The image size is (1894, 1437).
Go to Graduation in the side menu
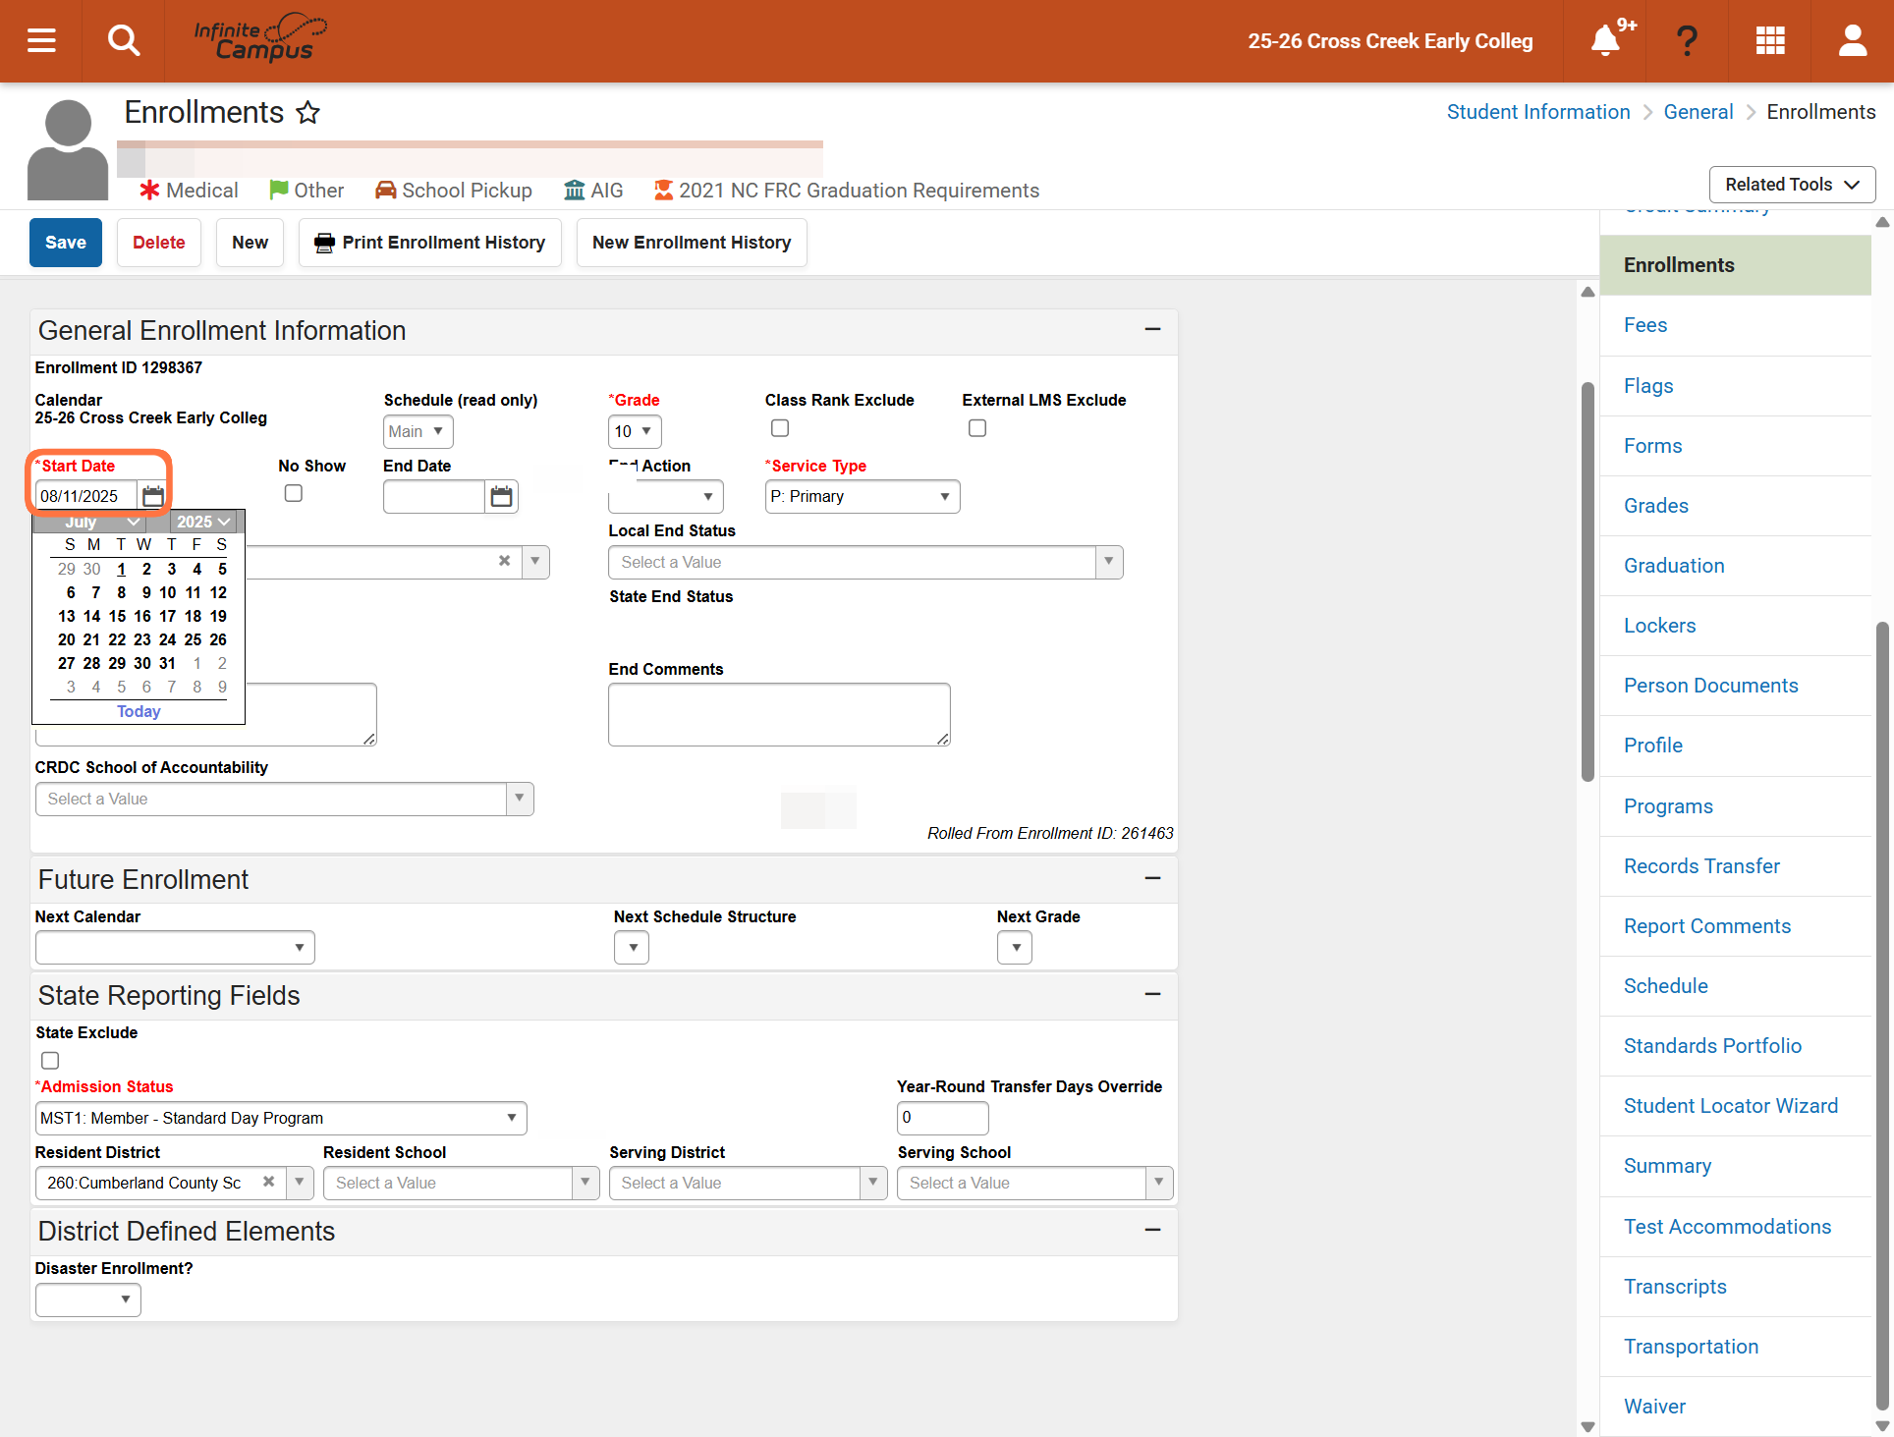[x=1674, y=566]
